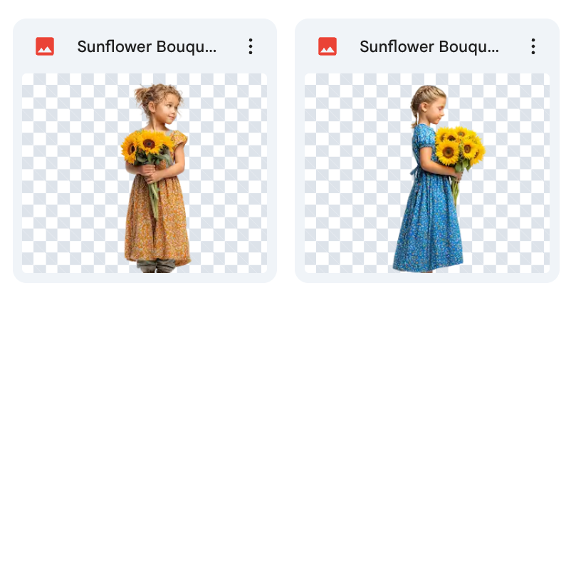Click the sunflower bouquet held by blue-dress girl
571x586 pixels.
(x=459, y=147)
